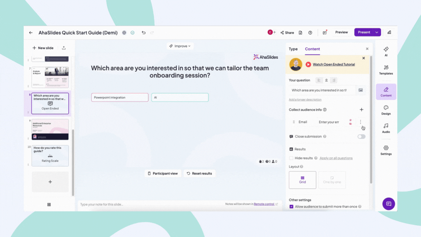Select slide 10 Rating Scale thumbnail
Screen dimensions: 421x237
coord(50,155)
